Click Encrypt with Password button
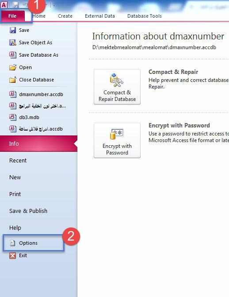The width and height of the screenshot is (229, 297). point(117,140)
